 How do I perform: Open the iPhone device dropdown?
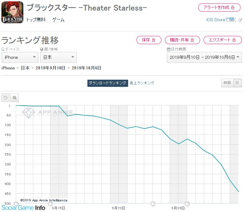20,57
